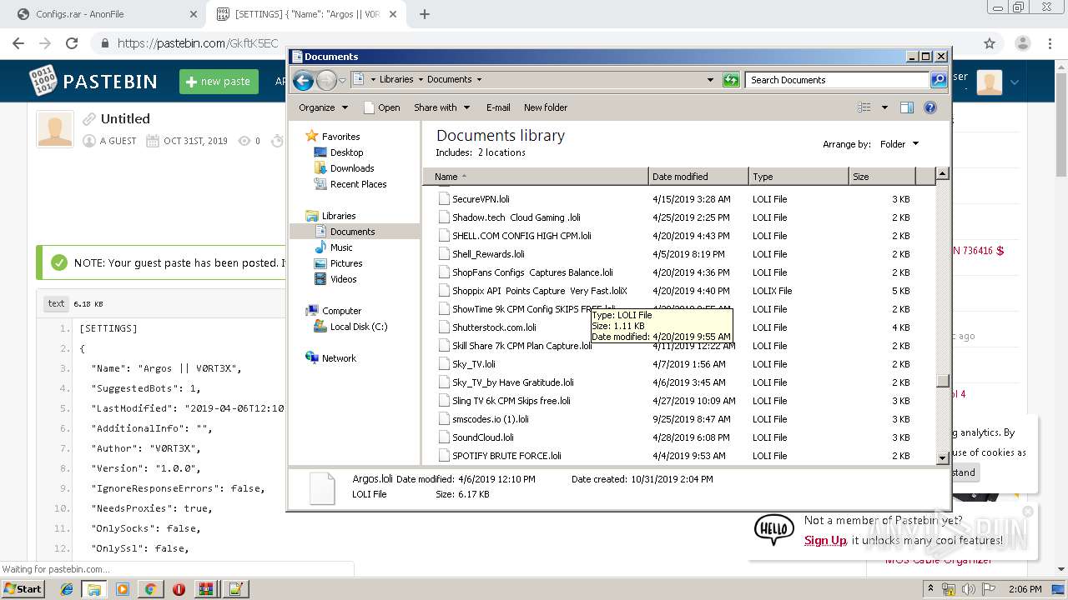Expand the views options dropdown arrow
This screenshot has height=600, width=1068.
[884, 107]
